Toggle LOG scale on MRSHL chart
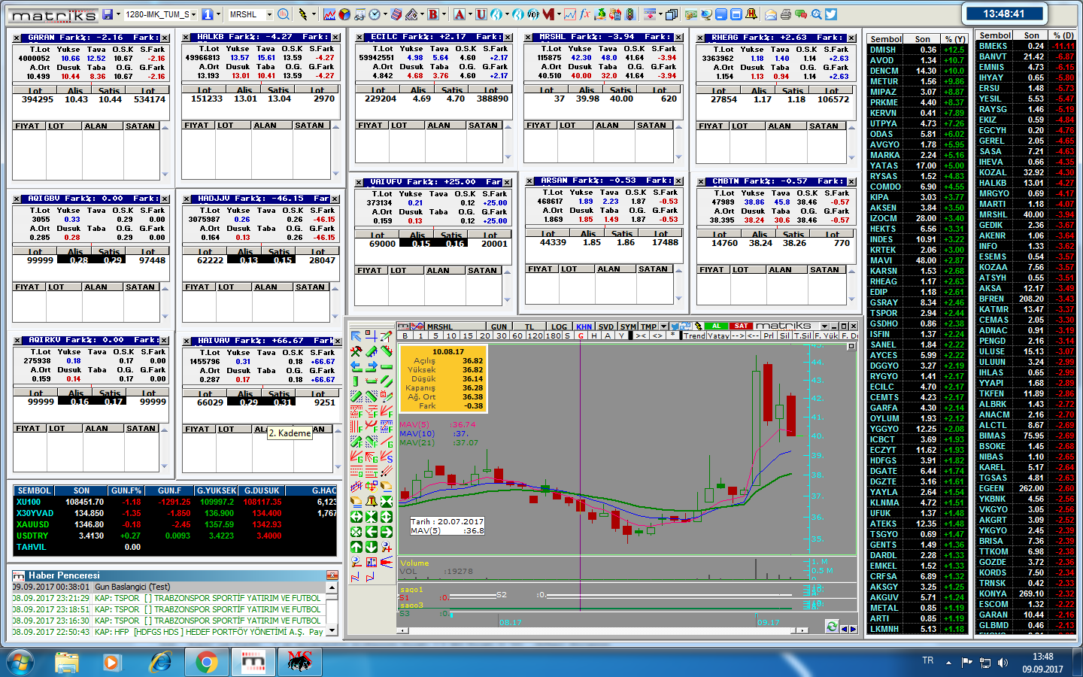The height and width of the screenshot is (677, 1083). tap(559, 326)
